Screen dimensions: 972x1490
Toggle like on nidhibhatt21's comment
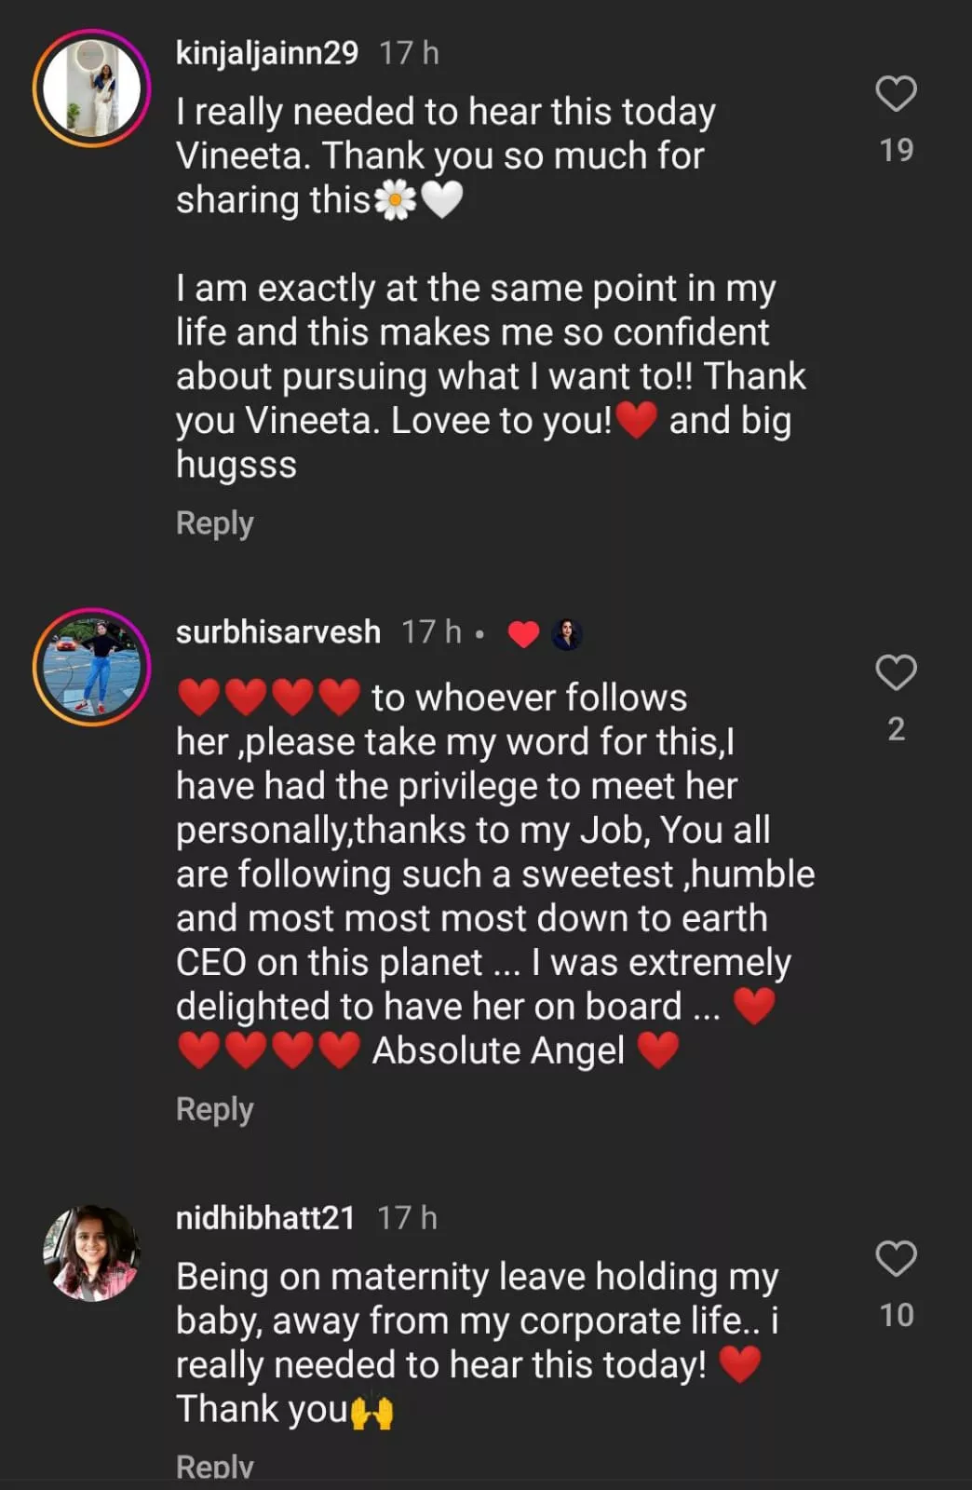click(896, 1259)
